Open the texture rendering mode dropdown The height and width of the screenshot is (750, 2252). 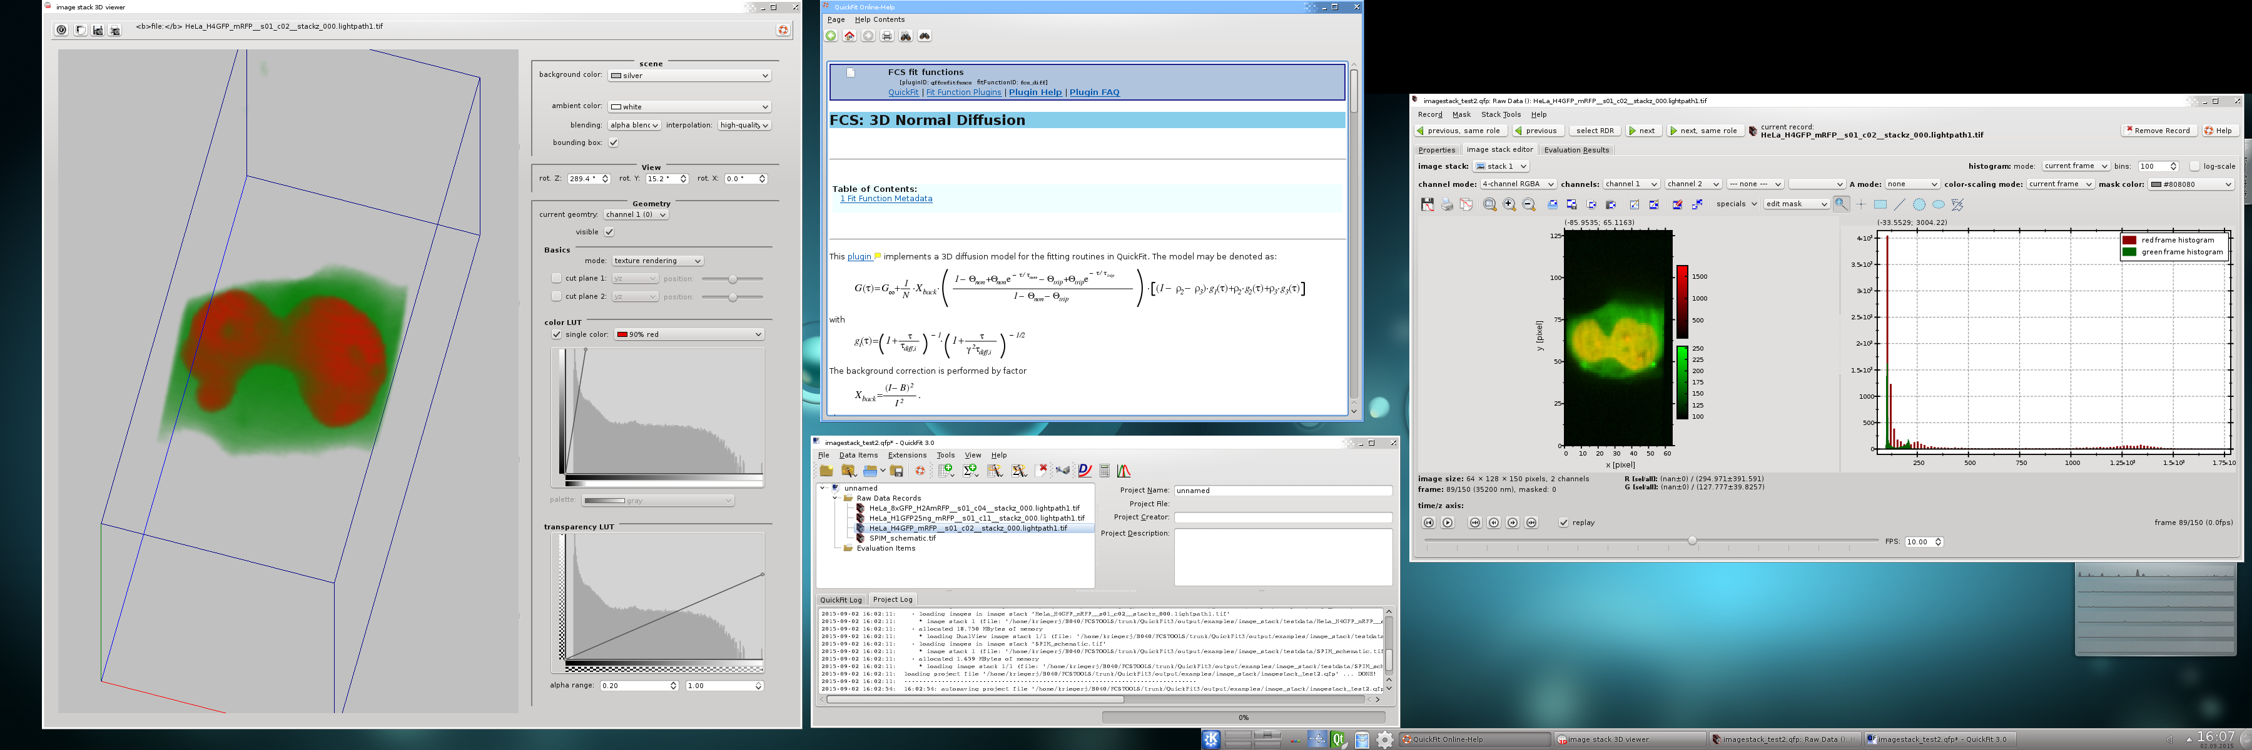pyautogui.click(x=657, y=260)
